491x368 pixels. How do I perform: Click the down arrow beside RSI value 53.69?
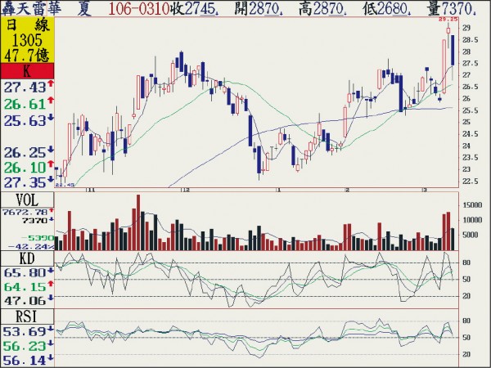pyautogui.click(x=50, y=330)
